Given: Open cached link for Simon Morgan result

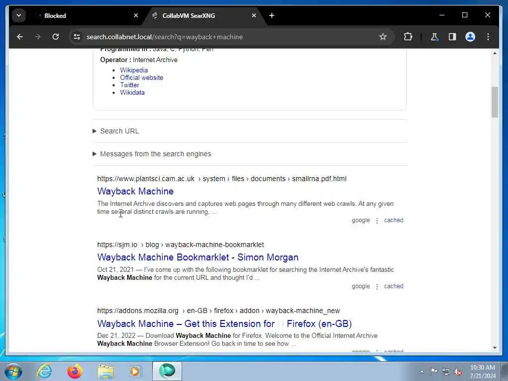Looking at the screenshot, I should click(x=393, y=286).
